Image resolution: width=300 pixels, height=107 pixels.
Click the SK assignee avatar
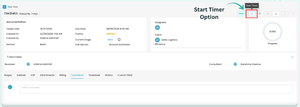coord(157,27)
